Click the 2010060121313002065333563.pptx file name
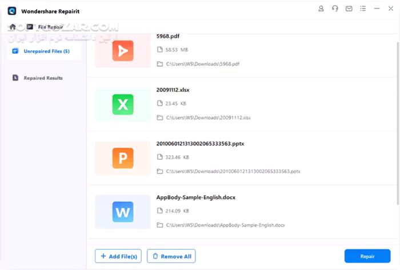400x270 pixels. [x=200, y=144]
